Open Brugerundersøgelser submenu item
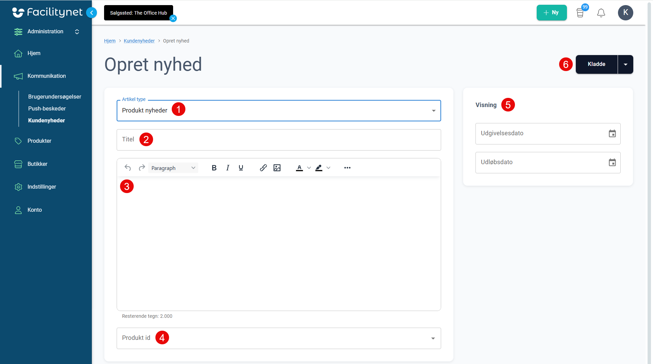The height and width of the screenshot is (364, 653). 54,97
